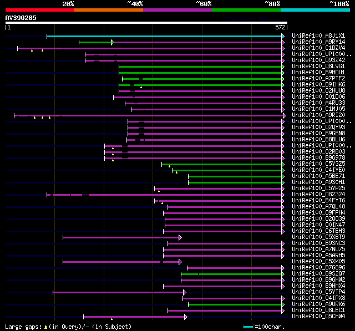The image size is (355, 331).
Task: Select the UniRef100_B9G978 label
Action: 318,157
